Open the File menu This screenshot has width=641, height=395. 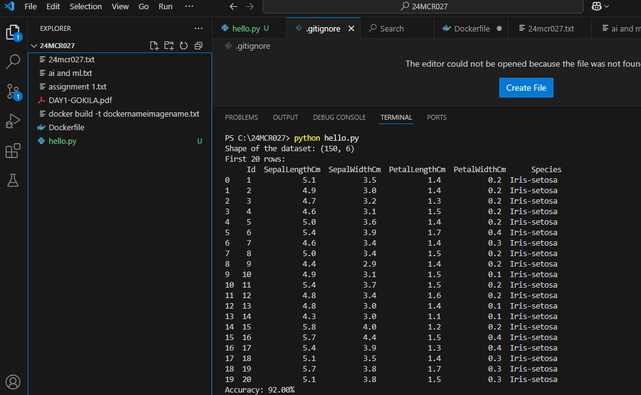(x=30, y=7)
